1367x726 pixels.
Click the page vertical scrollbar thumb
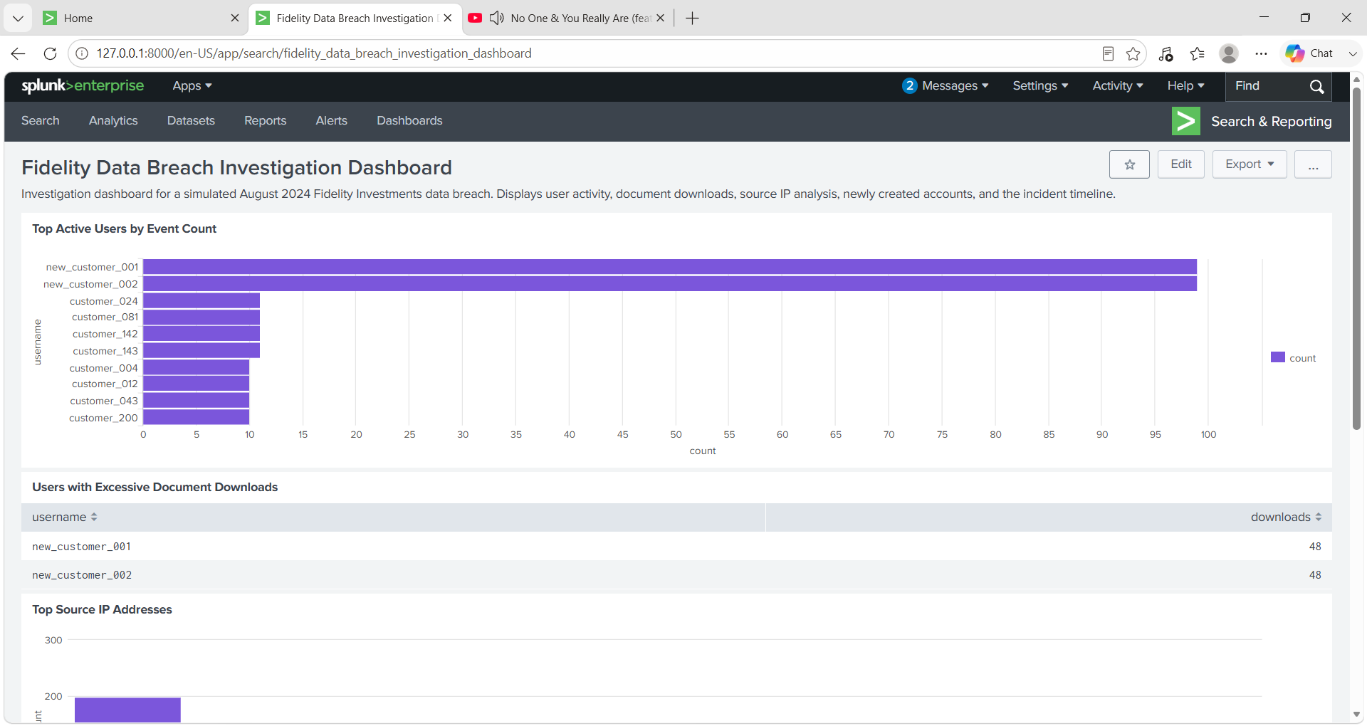[x=1356, y=259]
